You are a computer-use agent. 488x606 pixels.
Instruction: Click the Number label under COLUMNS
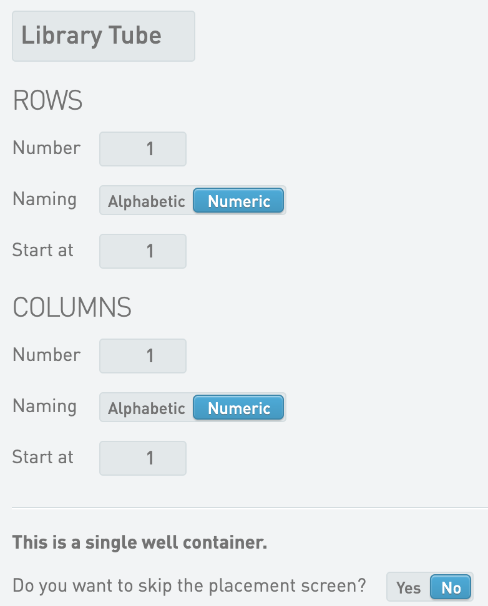[x=46, y=355]
